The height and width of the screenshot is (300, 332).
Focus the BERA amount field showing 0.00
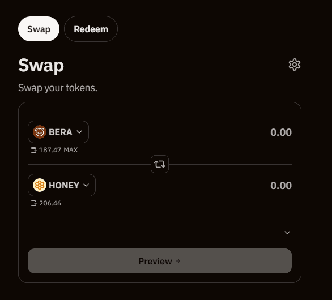pos(281,132)
